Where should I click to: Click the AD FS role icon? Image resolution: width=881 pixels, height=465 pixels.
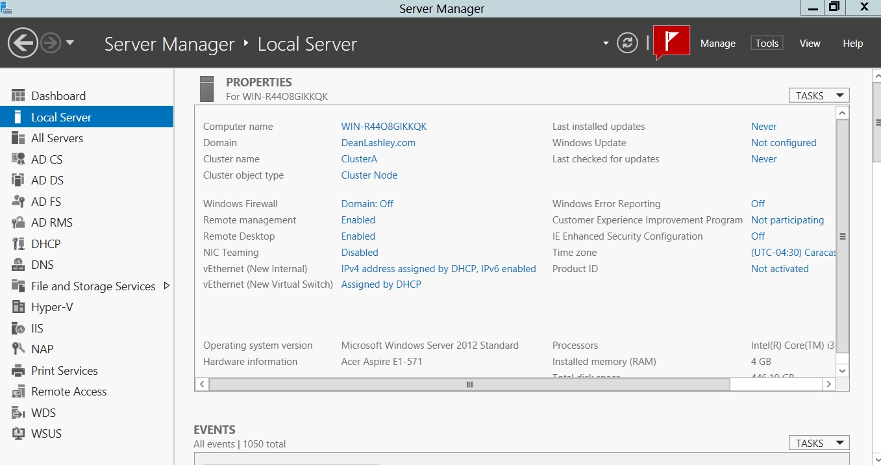click(18, 202)
